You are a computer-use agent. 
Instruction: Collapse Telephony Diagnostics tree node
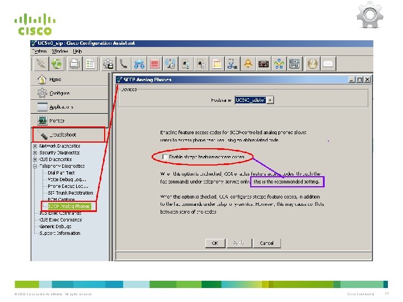click(35, 166)
